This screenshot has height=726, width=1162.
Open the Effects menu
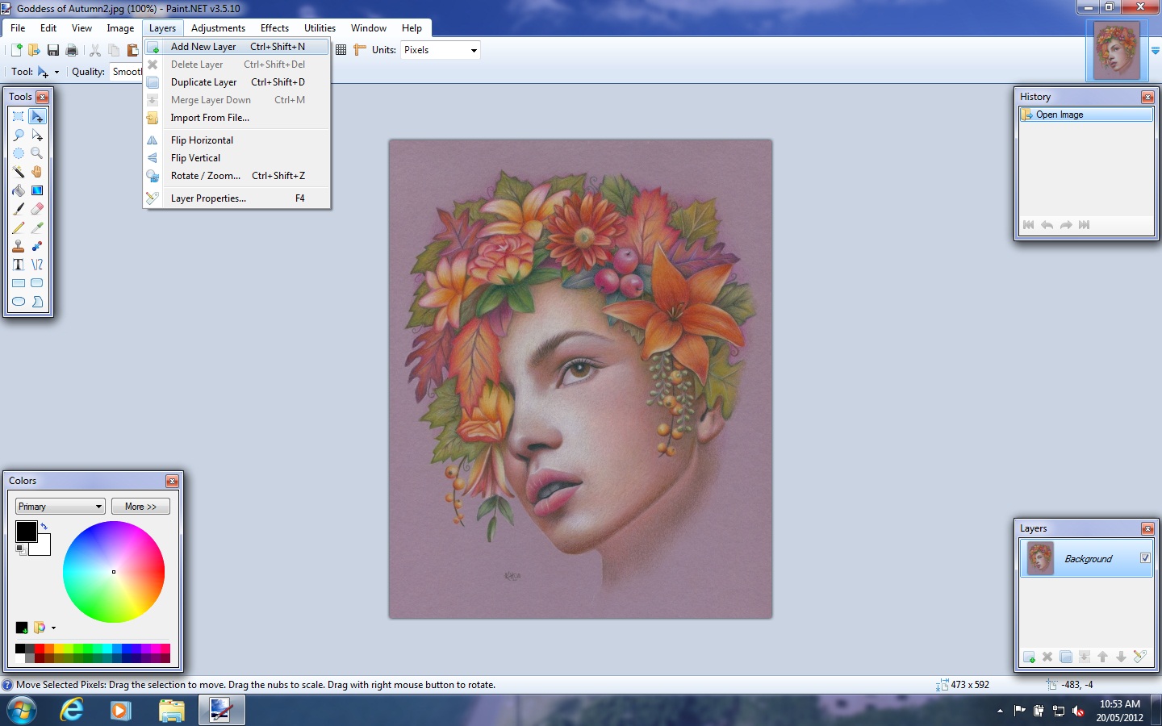point(274,27)
